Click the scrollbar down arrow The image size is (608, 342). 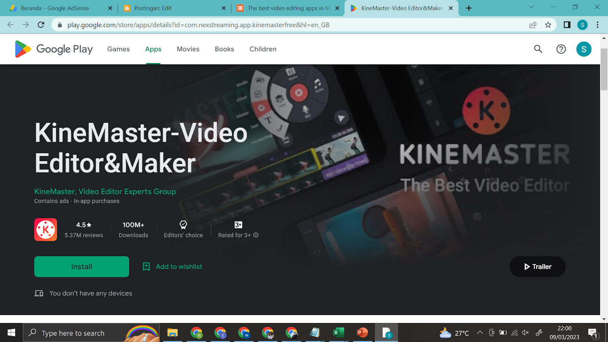604,319
